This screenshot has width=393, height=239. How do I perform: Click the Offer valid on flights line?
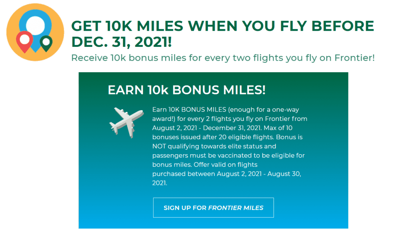pos(205,165)
